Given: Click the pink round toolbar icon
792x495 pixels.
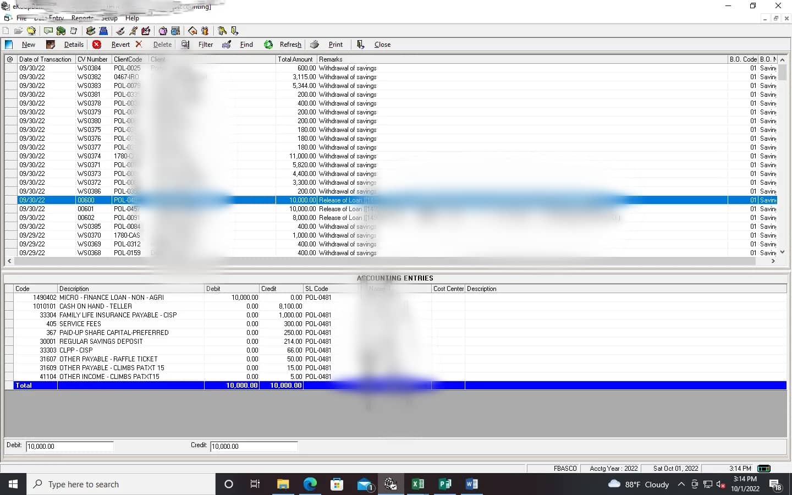Looking at the screenshot, I should [163, 31].
